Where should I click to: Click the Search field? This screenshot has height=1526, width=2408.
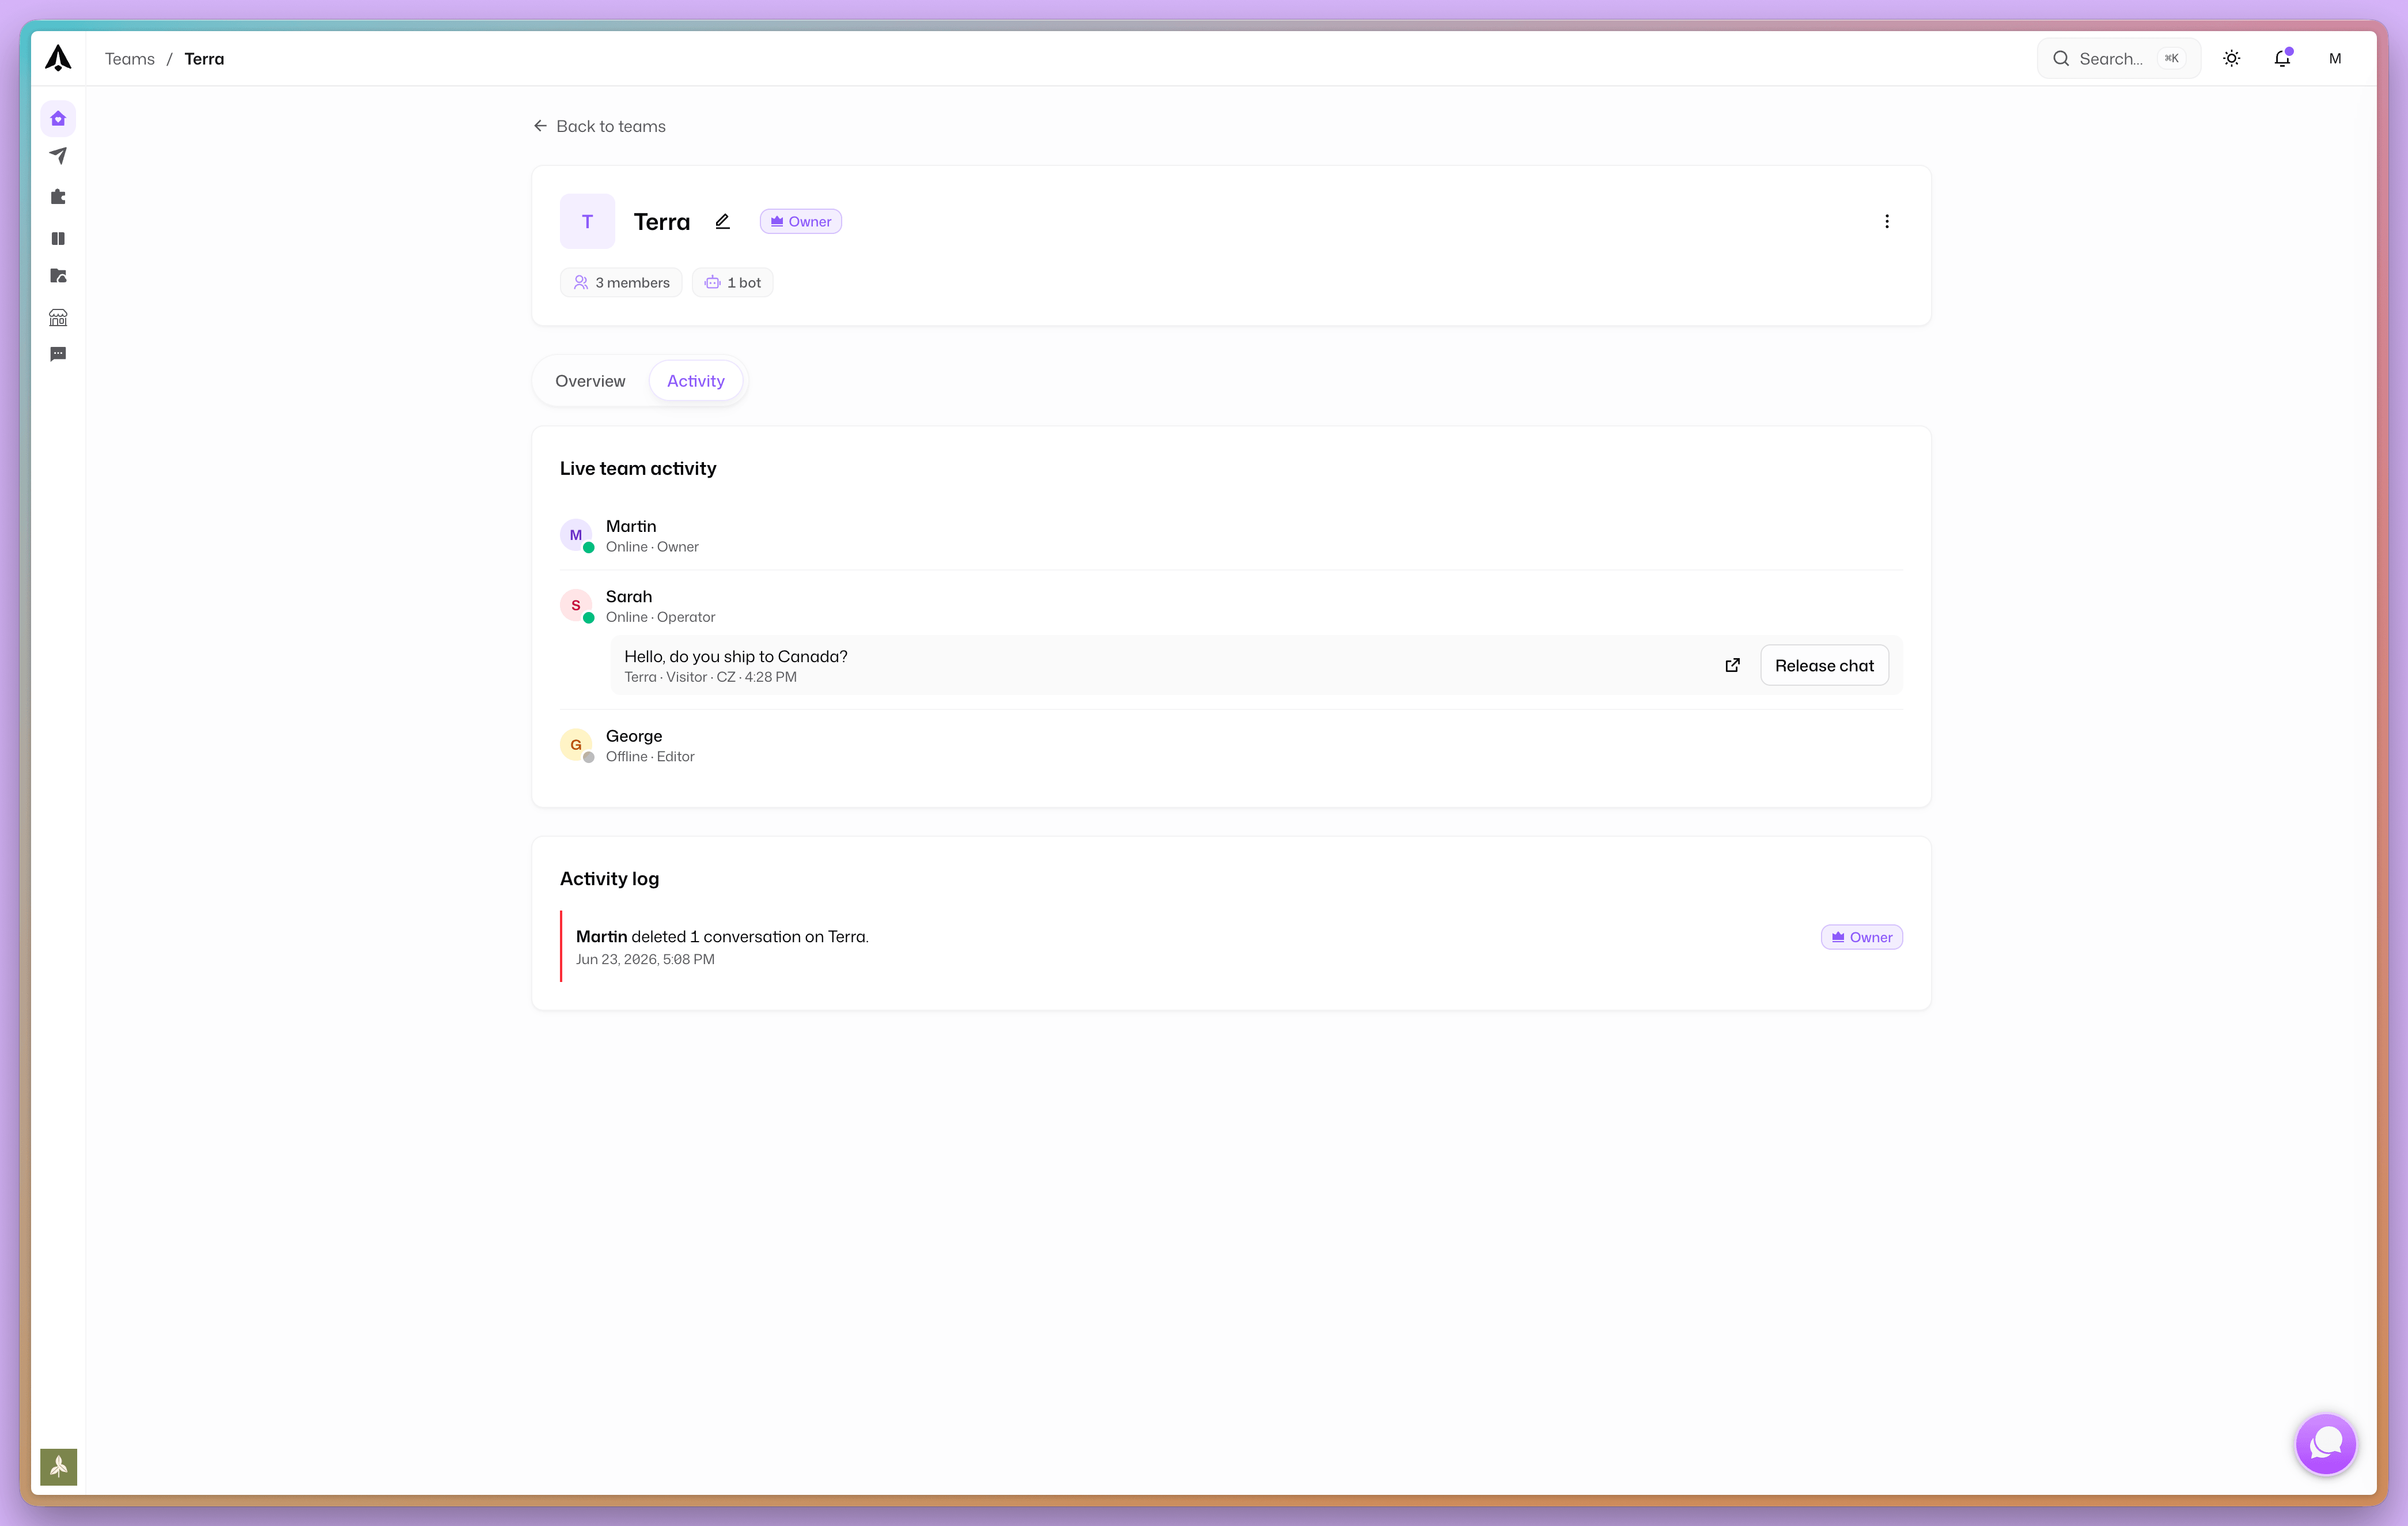point(2118,58)
